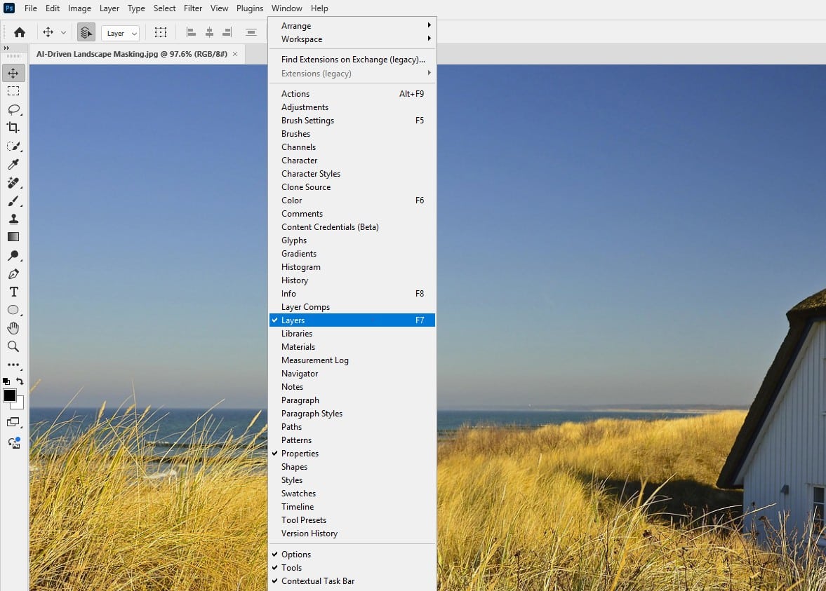Viewport: 826px width, 591px height.
Task: Activate the Horizontal Type tool
Action: pyautogui.click(x=13, y=292)
